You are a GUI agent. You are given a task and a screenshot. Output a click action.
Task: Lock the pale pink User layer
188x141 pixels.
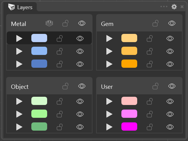pos(150,101)
